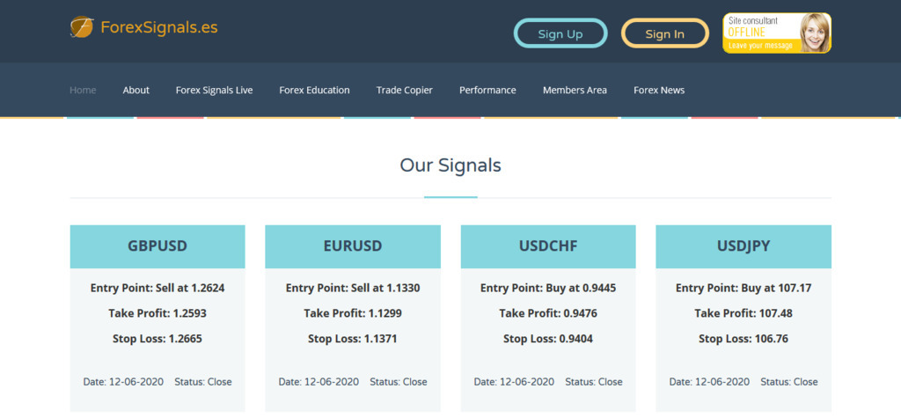901x418 pixels.
Task: Click the EURUSD signal card header
Action: [x=353, y=246]
